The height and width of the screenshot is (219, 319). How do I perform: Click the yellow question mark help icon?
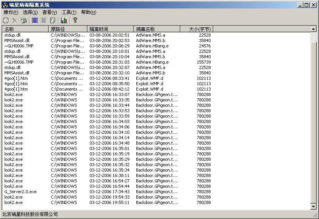pyautogui.click(x=75, y=20)
